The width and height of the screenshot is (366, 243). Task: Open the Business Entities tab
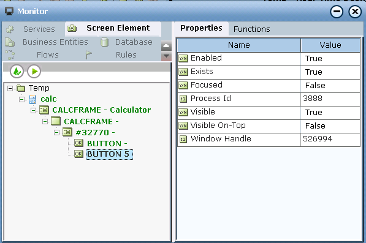(55, 42)
